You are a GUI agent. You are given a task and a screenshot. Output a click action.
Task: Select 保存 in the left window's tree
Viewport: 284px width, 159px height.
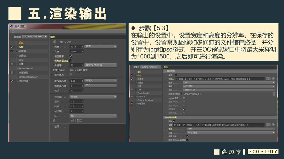pyautogui.click(x=21, y=47)
